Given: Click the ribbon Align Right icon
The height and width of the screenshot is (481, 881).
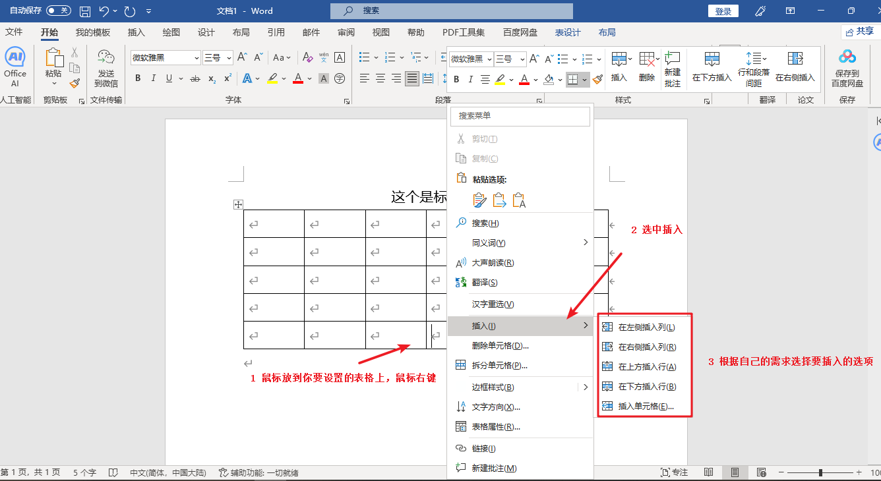Looking at the screenshot, I should click(396, 78).
